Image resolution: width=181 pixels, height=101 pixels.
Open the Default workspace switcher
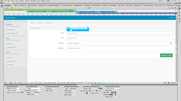pos(161,1)
